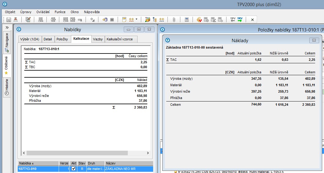The height and width of the screenshot is (173, 324).
Task: Click the euro coin with red checkmark icon
Action: tap(199, 20)
